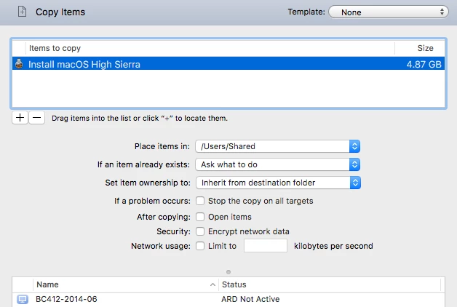Click the split pane divider handle dot

(x=228, y=272)
